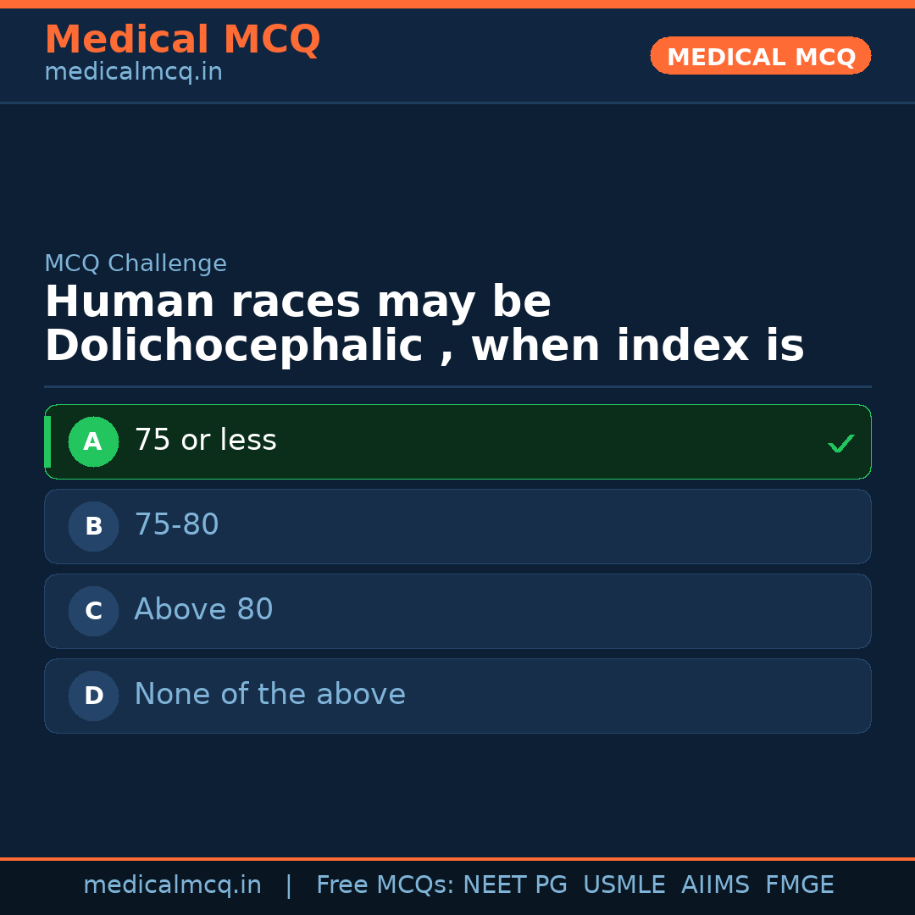This screenshot has height=915, width=915.
Task: Open medicalmcq.in link in the footer
Action: [x=172, y=885]
